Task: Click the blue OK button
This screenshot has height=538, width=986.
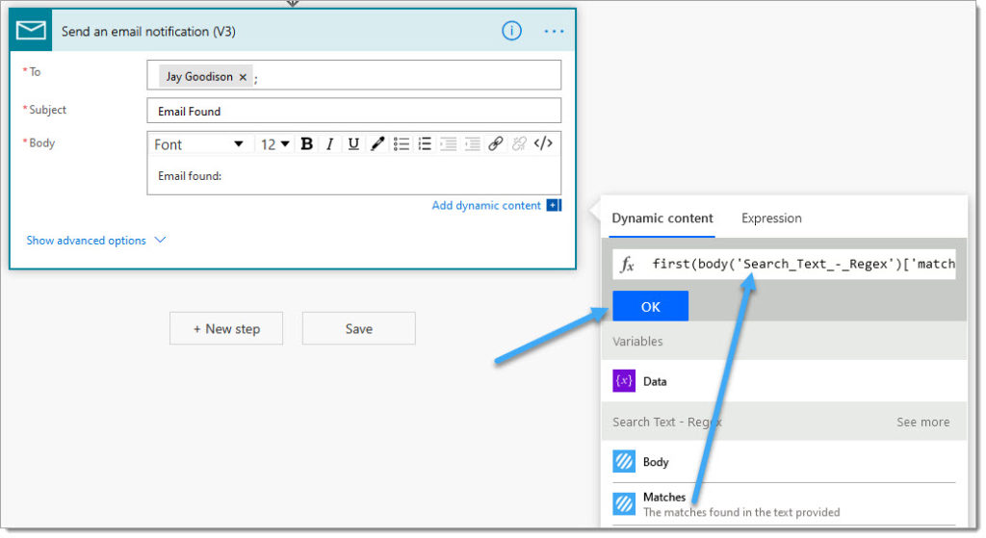Action: 650,306
